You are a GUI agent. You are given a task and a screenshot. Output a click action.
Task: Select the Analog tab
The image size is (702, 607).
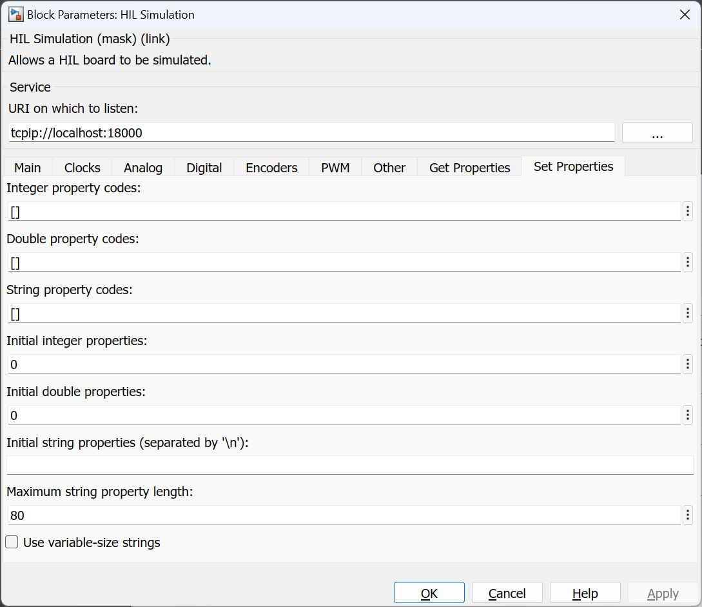143,168
